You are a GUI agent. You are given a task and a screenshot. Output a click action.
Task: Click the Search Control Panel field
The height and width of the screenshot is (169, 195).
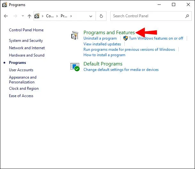pos(148,16)
